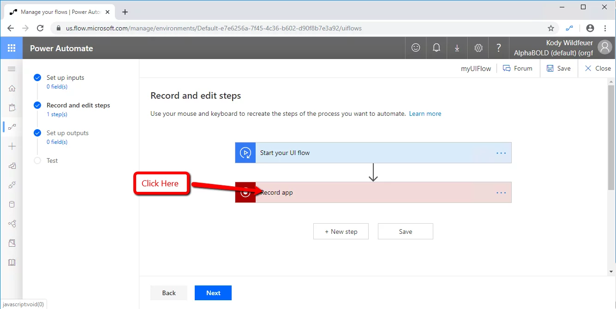Screen dimensions: 616x309
Task: Click the Power Automate title
Action: coord(61,48)
